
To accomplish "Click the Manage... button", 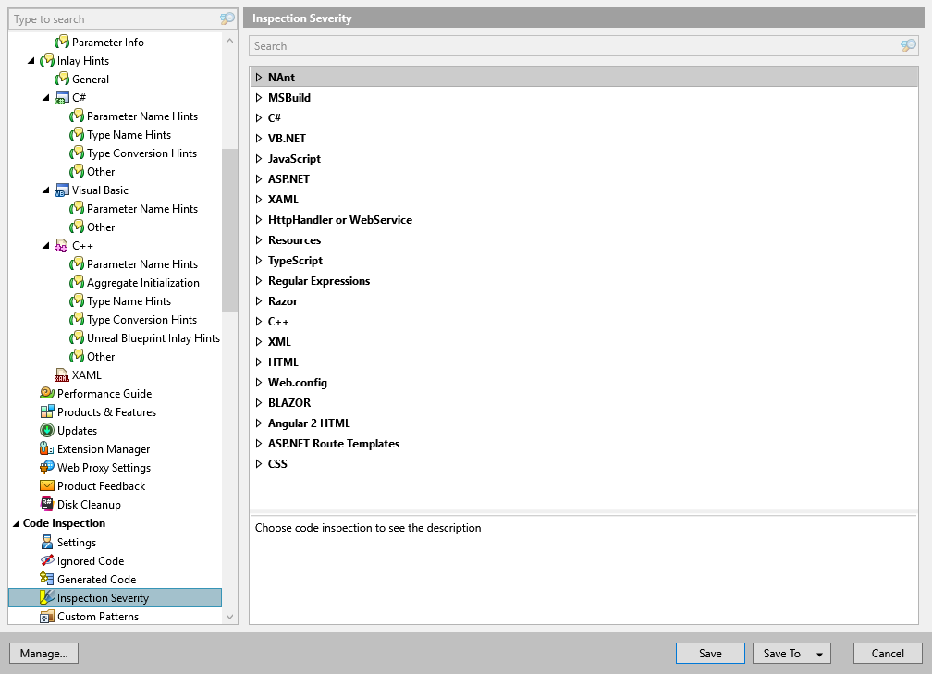I will [x=44, y=653].
